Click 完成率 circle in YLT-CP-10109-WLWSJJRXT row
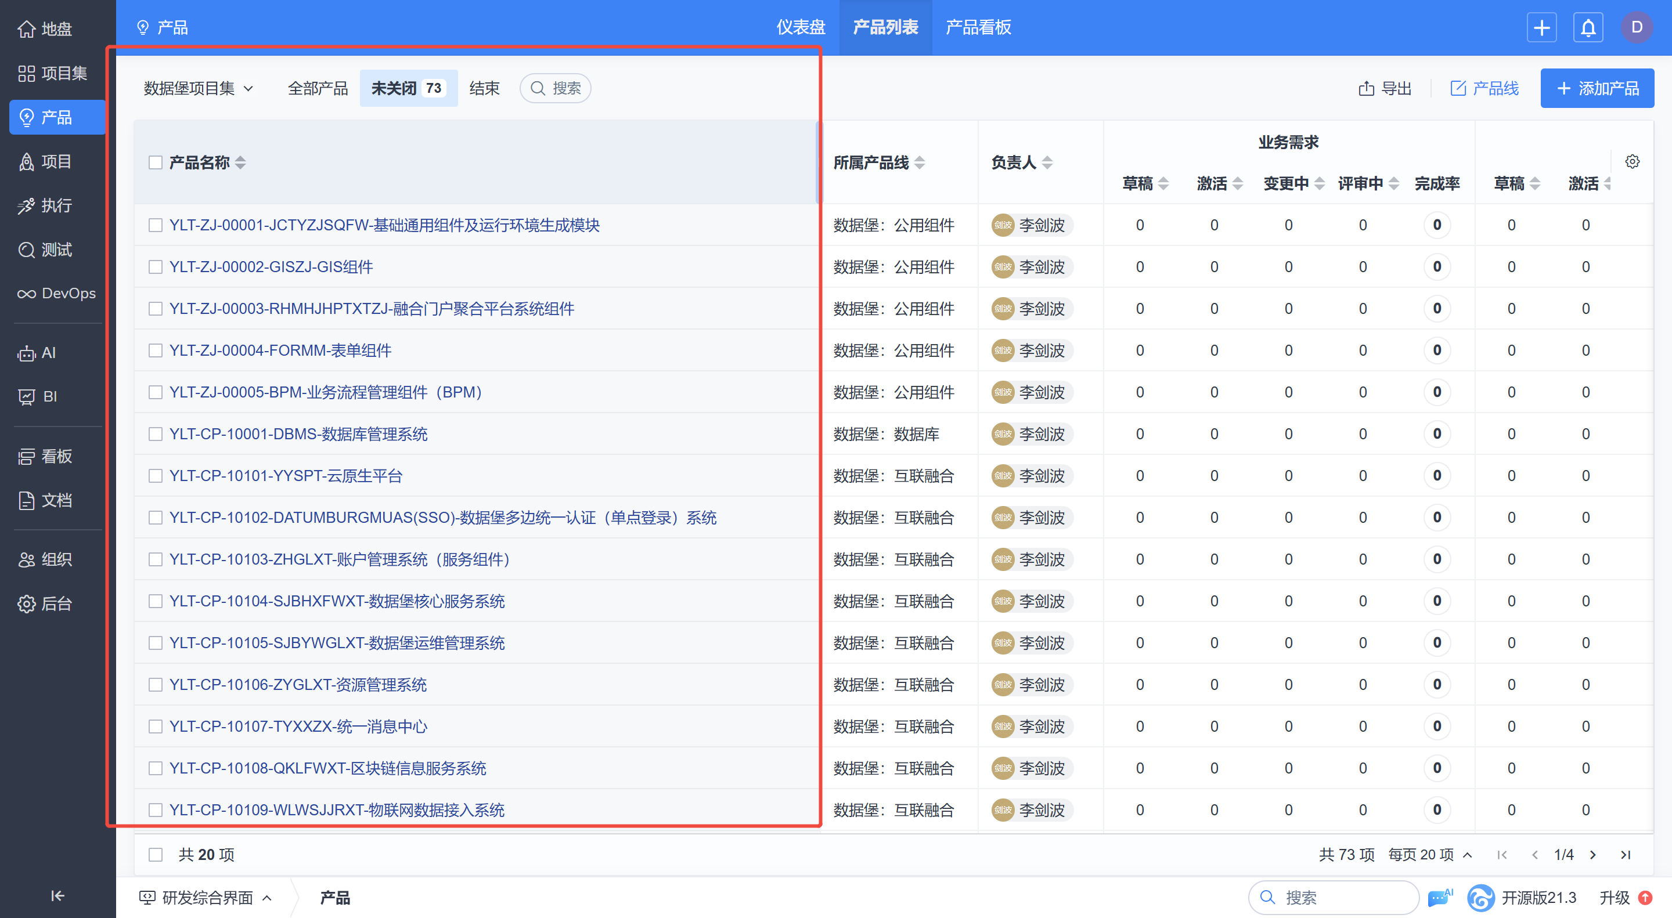This screenshot has width=1672, height=918. point(1437,809)
